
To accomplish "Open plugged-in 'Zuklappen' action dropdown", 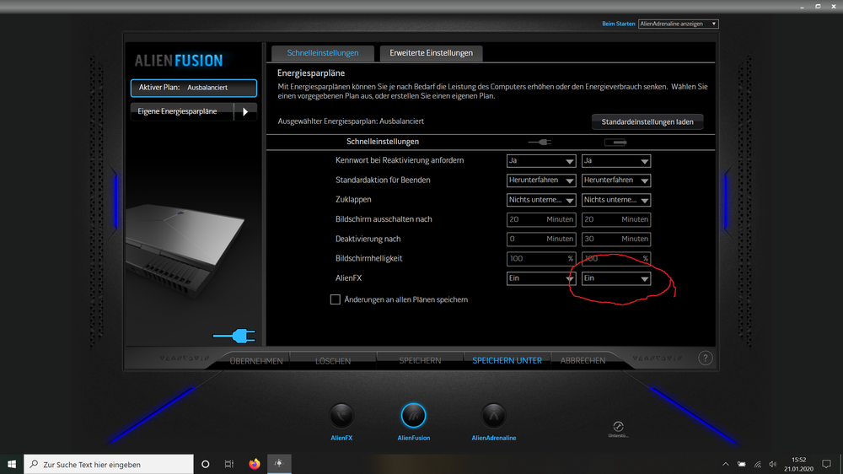I will 541,200.
